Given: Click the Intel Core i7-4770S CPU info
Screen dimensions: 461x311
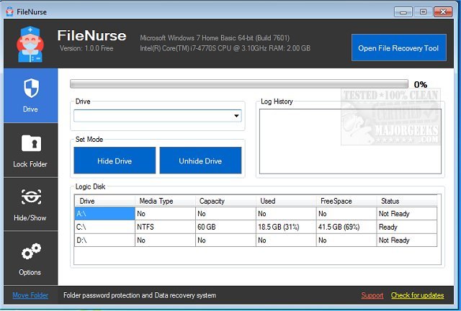Looking at the screenshot, I should tap(225, 48).
